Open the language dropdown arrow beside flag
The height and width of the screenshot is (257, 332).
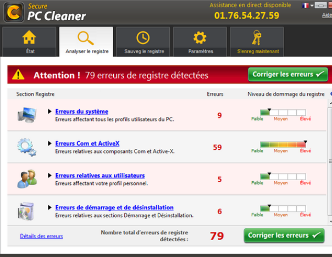(312, 5)
